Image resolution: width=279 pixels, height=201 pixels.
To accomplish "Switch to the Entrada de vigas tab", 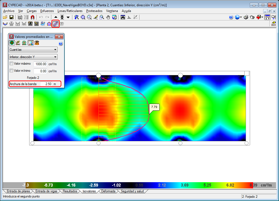I will (x=46, y=191).
